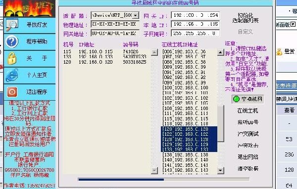Click the QQ号码 column header
297x189 pixels.
coord(131,45)
